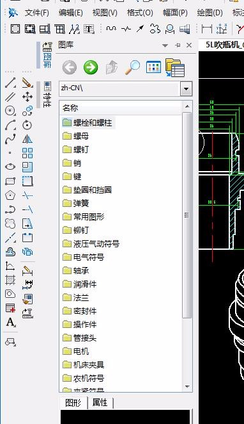244x424 pixels.
Task: Click the part numbering 1,2 toolbar icon
Action: [74, 29]
